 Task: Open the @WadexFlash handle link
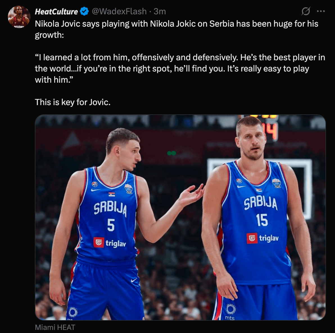pos(119,11)
